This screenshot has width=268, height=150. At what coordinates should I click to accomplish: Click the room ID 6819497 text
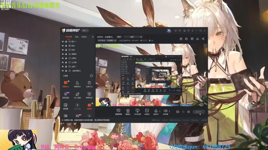click(x=135, y=40)
